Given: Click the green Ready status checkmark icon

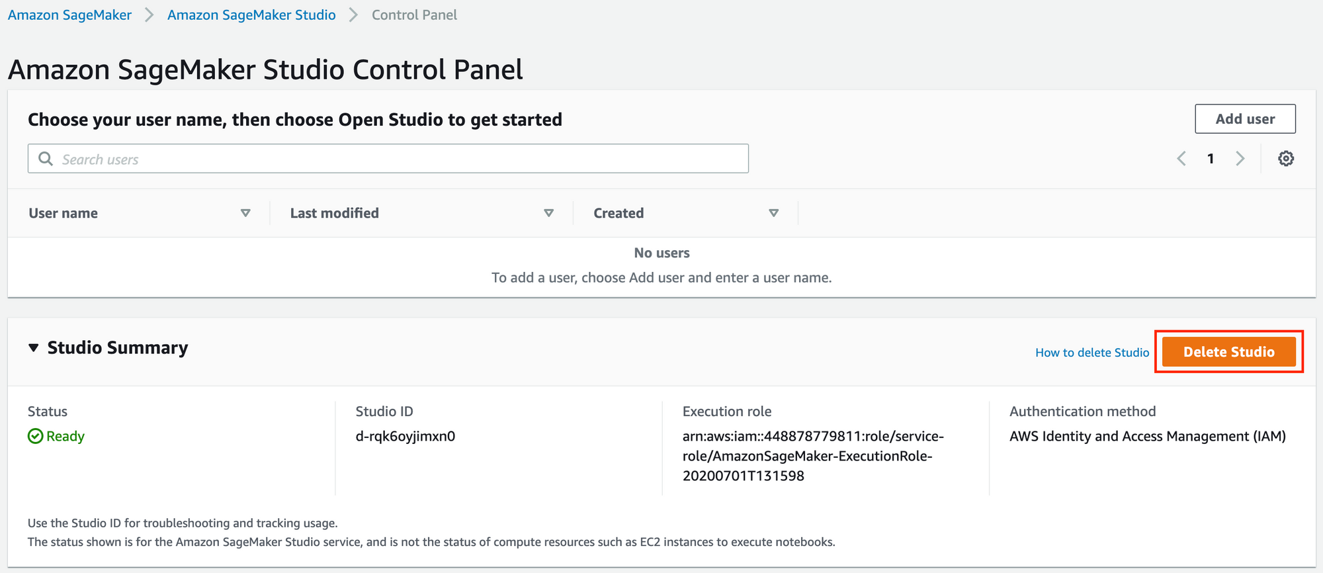Looking at the screenshot, I should [x=35, y=437].
